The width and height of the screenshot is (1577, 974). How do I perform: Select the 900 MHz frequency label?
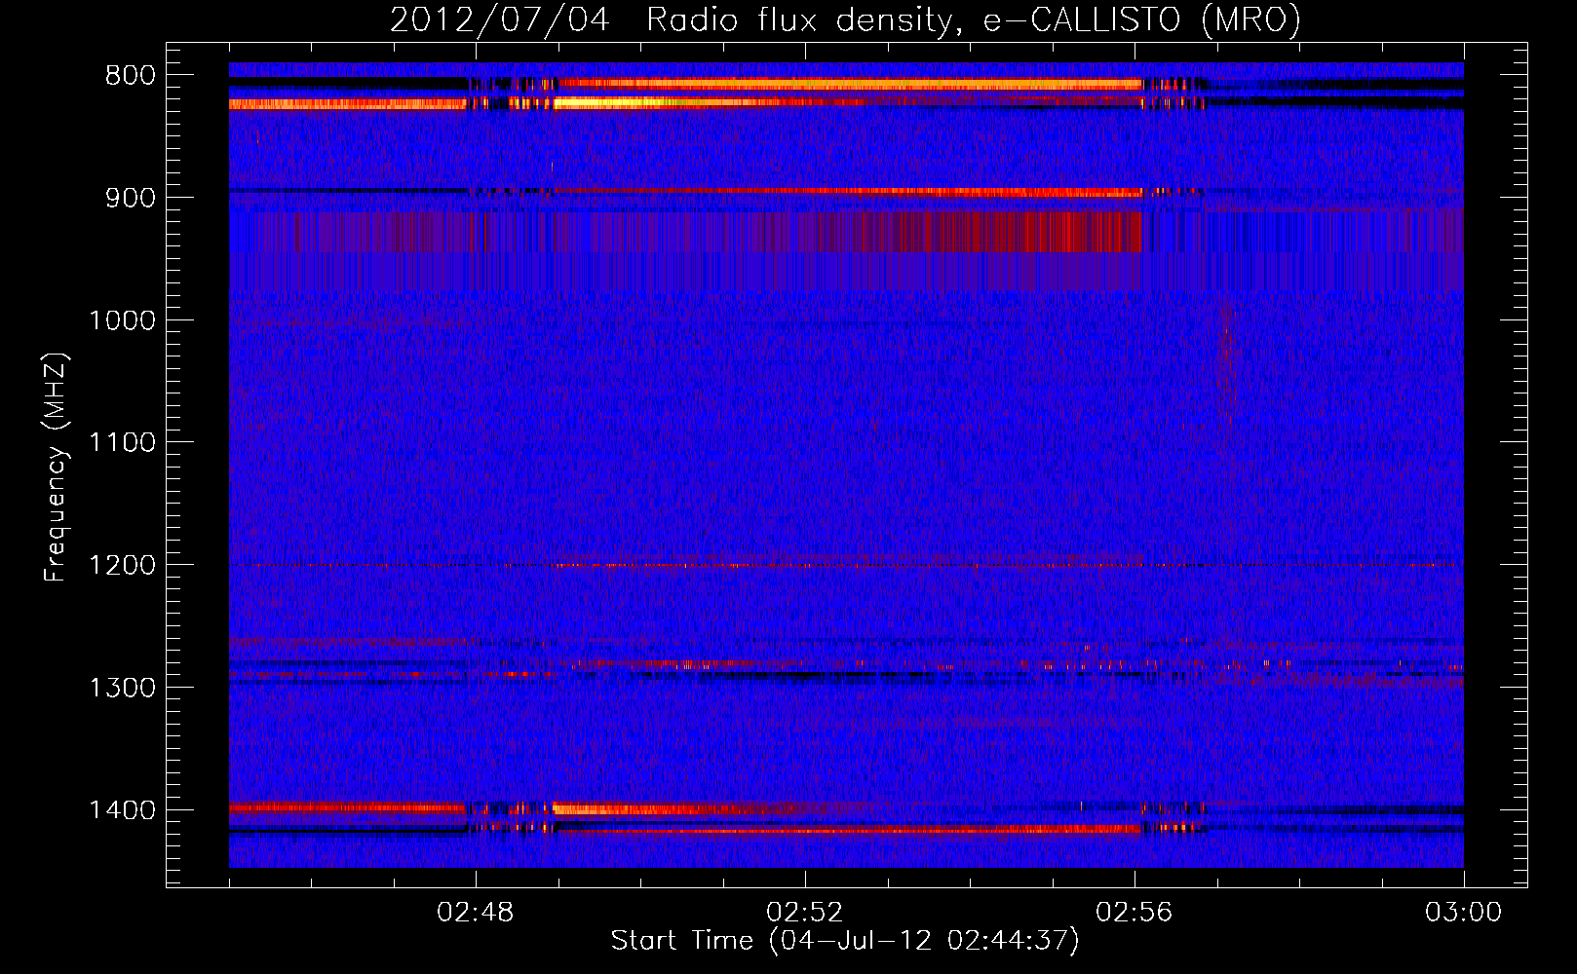point(130,198)
